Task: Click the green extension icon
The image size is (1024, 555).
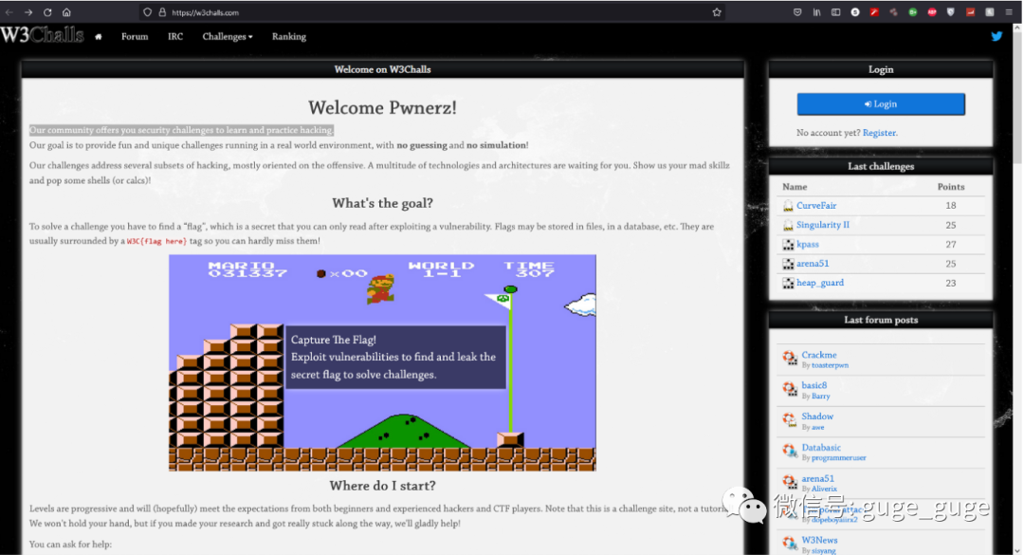Action: 913,12
